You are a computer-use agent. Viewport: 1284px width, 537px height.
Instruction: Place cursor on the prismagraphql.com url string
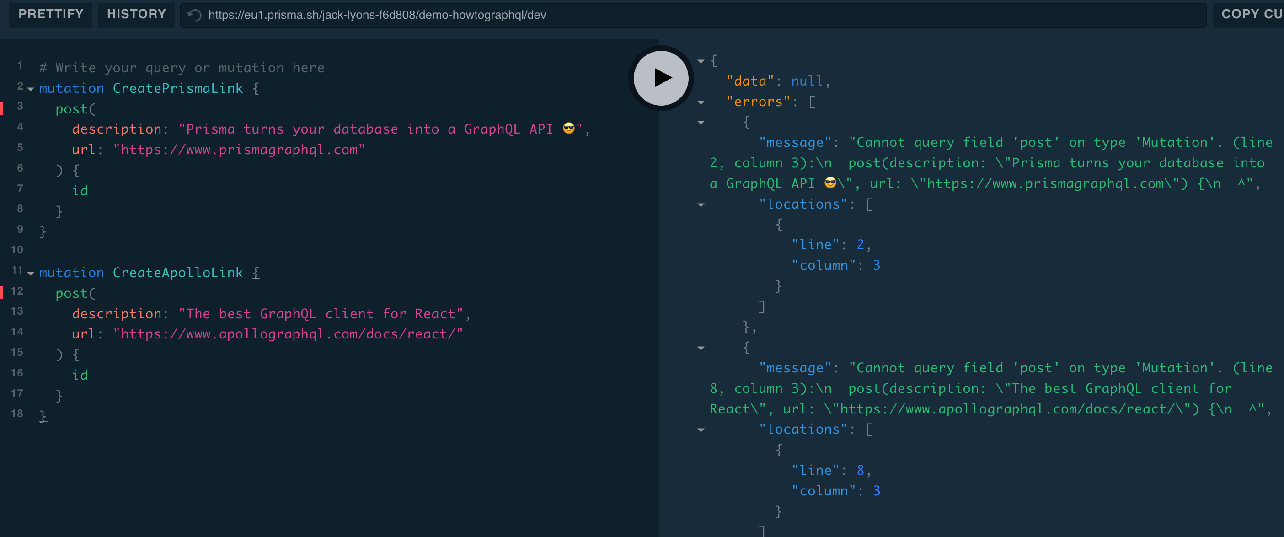pyautogui.click(x=238, y=149)
